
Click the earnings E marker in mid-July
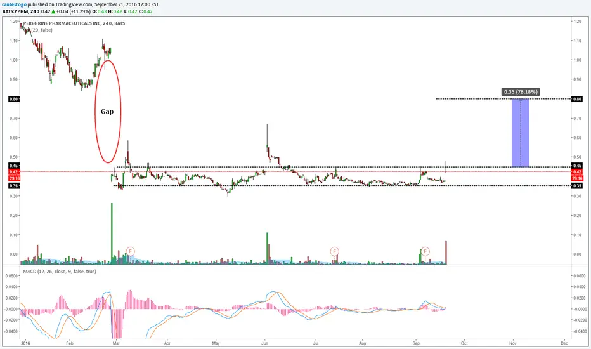tap(334, 251)
